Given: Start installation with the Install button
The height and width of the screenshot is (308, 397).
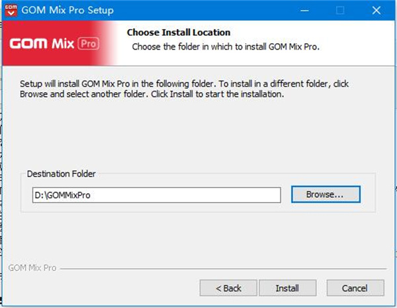Looking at the screenshot, I should coord(287,288).
